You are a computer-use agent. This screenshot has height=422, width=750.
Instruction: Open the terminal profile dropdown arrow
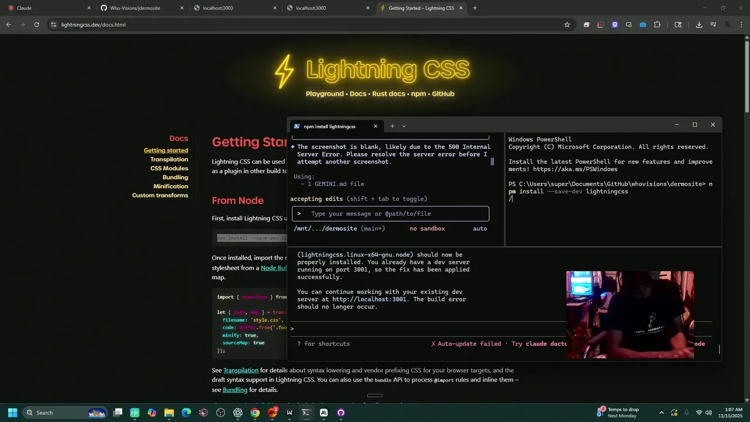click(x=404, y=126)
